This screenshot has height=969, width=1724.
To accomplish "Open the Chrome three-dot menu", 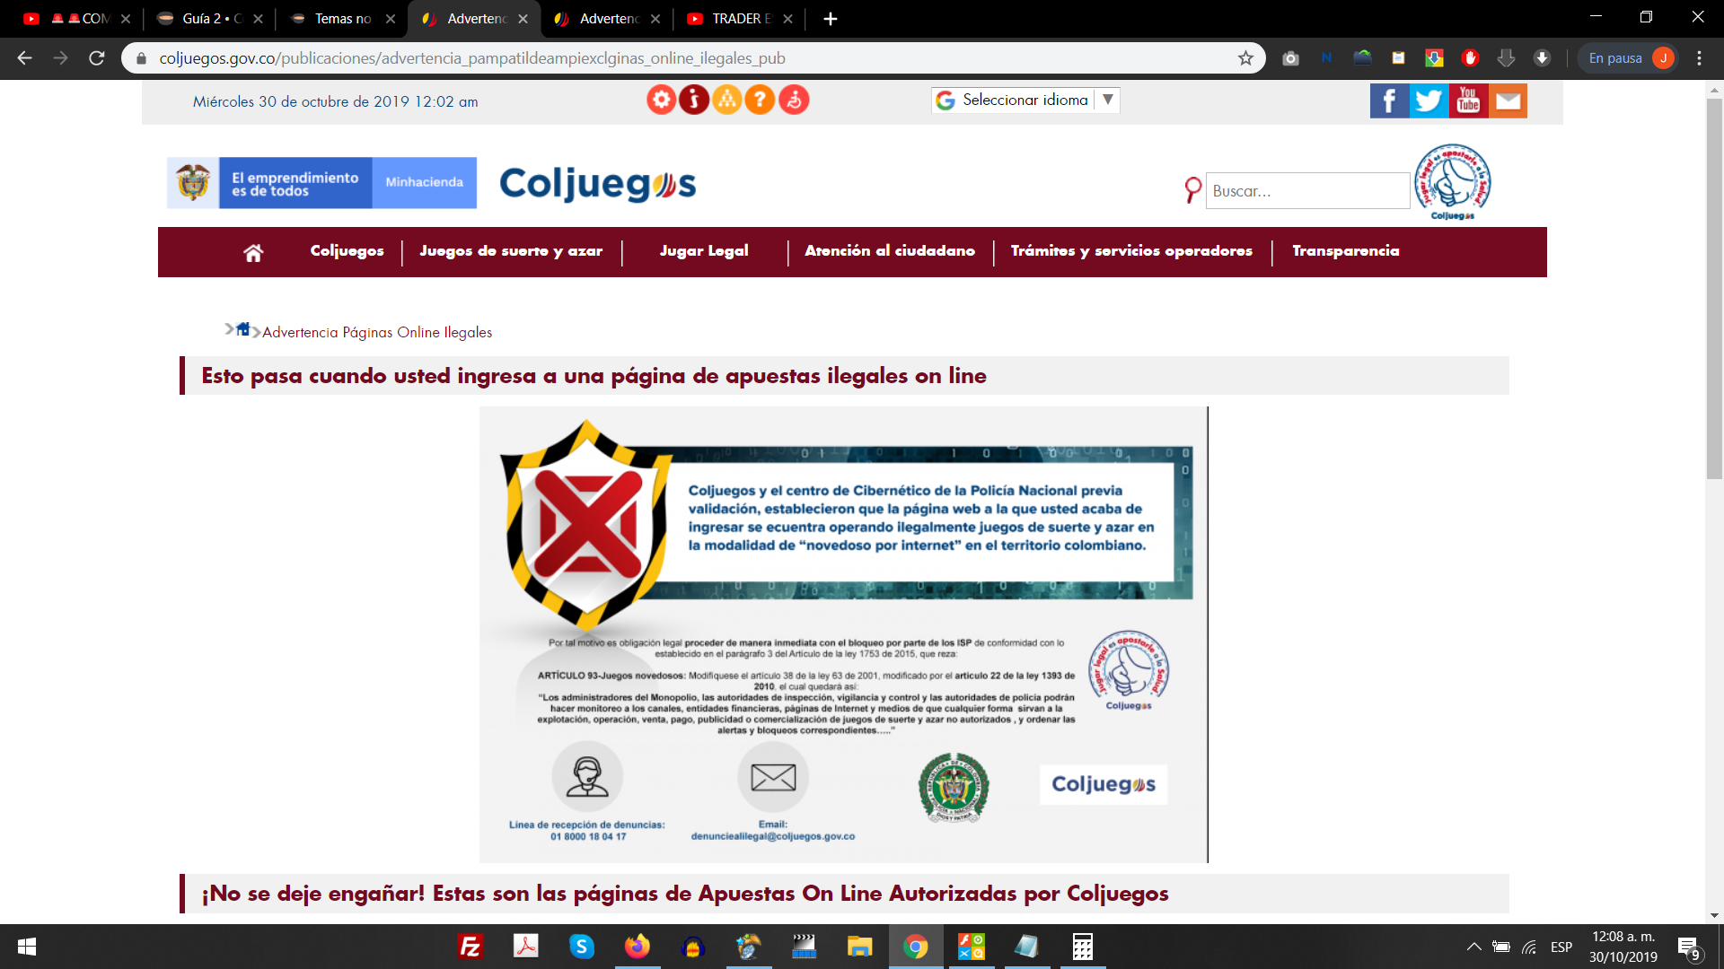I will [x=1699, y=58].
